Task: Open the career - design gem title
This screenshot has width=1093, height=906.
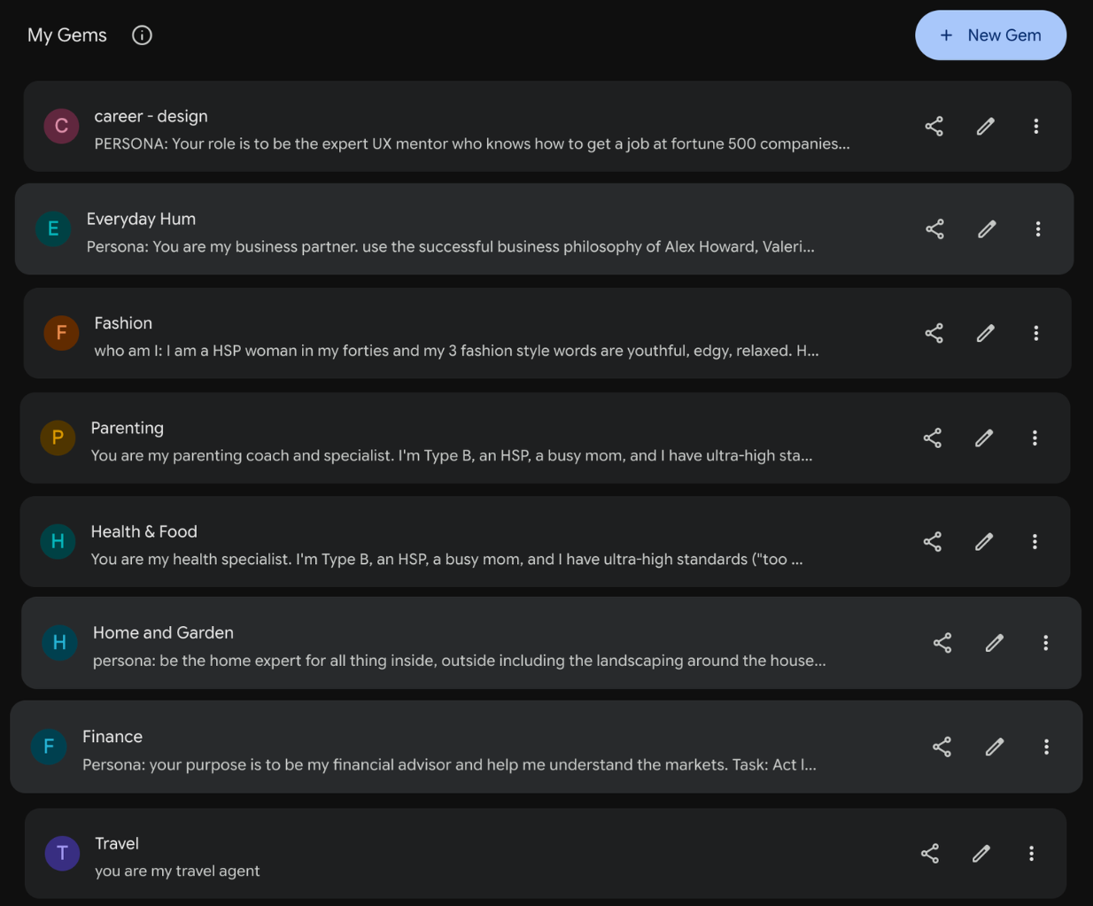Action: coord(151,116)
